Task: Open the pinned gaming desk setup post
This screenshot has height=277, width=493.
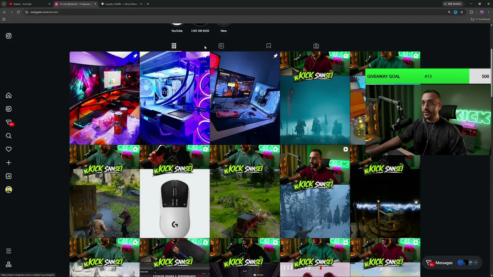Action: (x=104, y=98)
